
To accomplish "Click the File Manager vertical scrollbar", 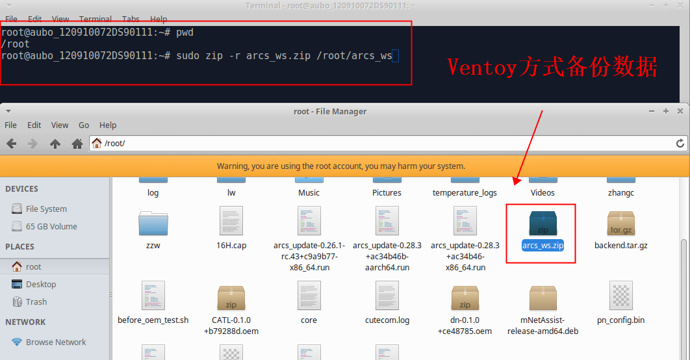I will point(683,300).
